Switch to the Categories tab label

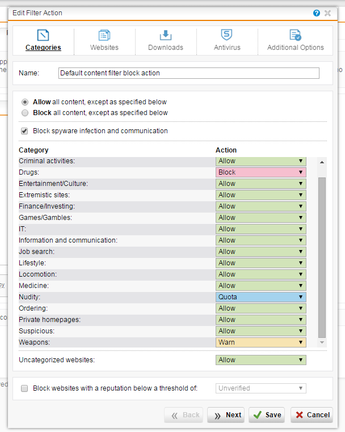(x=43, y=48)
